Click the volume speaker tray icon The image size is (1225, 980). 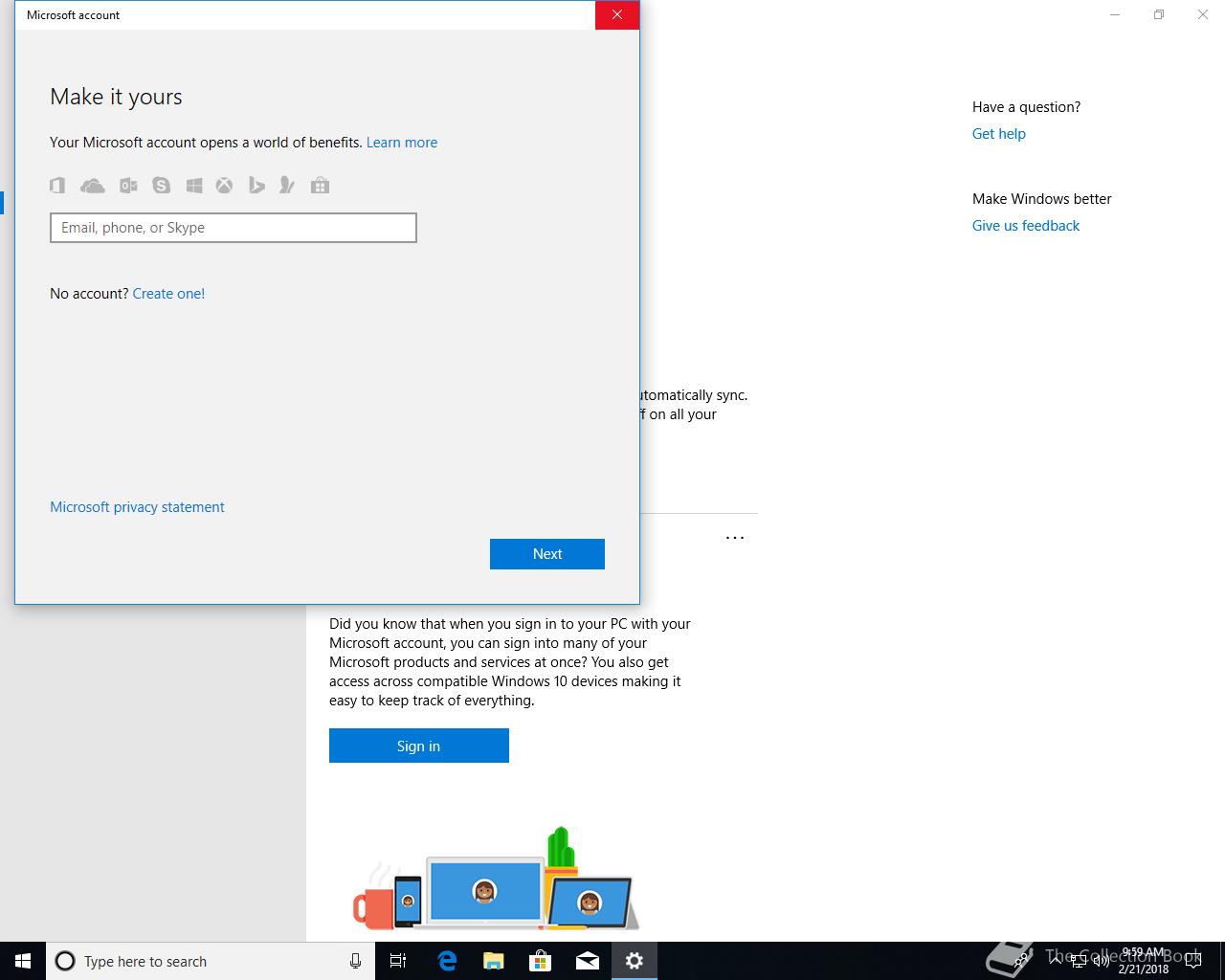point(1101,961)
